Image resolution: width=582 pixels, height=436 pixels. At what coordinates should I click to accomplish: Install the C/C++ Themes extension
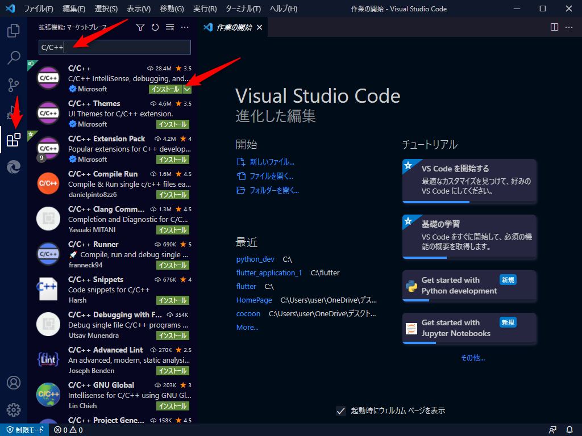(173, 124)
